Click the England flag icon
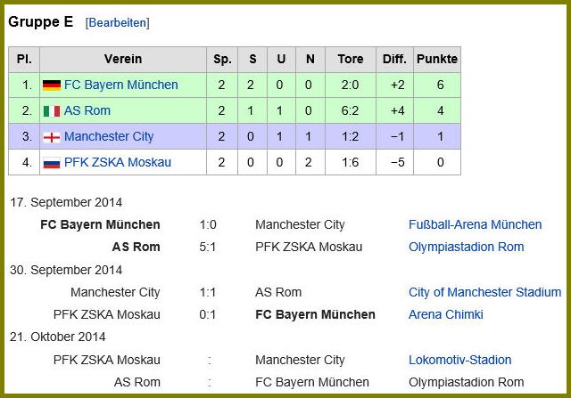571x398 pixels. coord(52,137)
